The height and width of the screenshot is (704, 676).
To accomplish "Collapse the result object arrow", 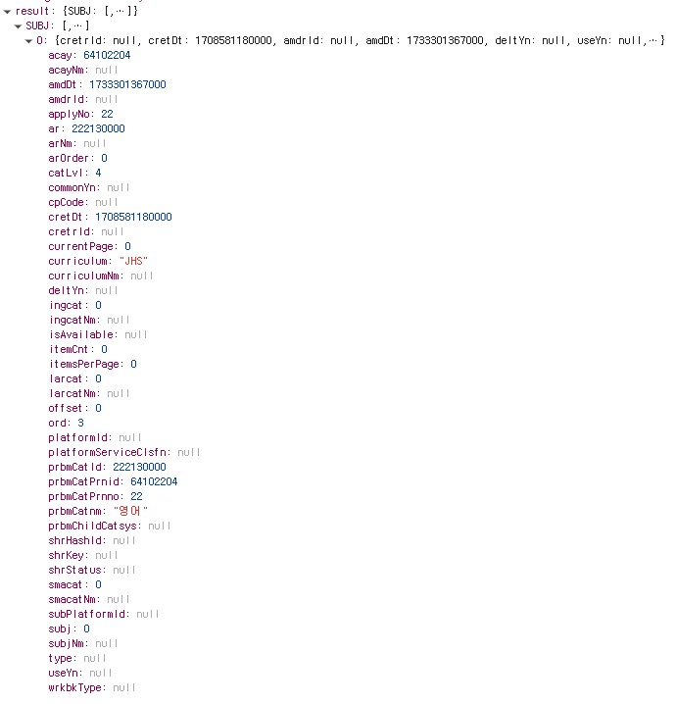I will (x=7, y=10).
